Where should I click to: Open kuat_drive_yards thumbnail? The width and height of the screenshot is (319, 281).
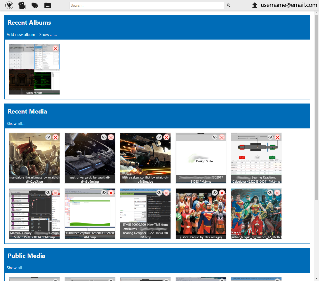[x=90, y=158]
